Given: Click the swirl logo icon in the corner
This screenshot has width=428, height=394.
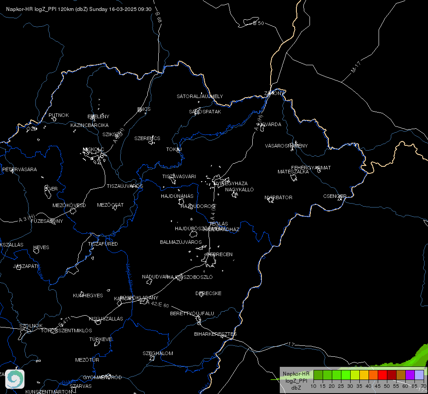Looking at the screenshot, I should coord(15,379).
